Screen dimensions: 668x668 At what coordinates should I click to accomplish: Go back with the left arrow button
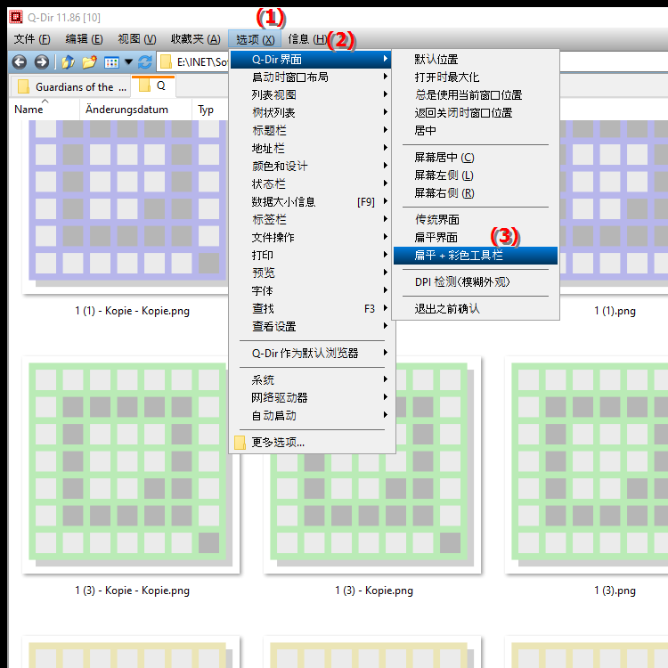(20, 62)
